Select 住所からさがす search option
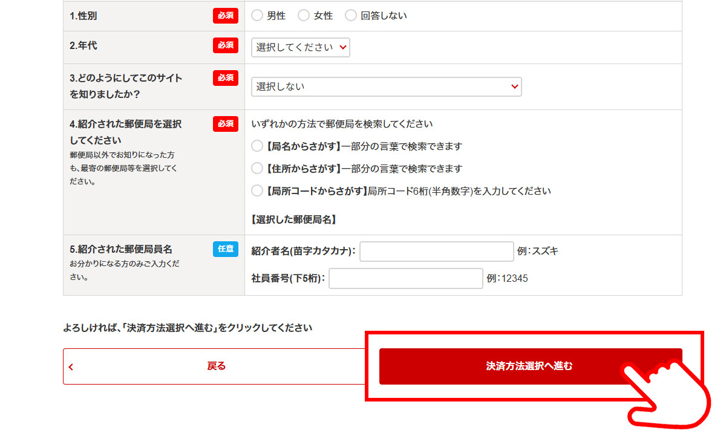This screenshot has width=726, height=439. pyautogui.click(x=257, y=169)
